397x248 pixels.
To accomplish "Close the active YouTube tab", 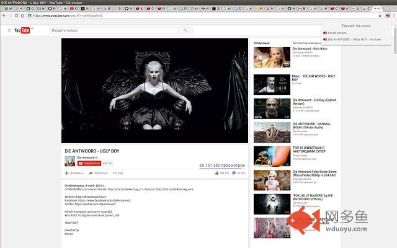I will click(x=379, y=8).
